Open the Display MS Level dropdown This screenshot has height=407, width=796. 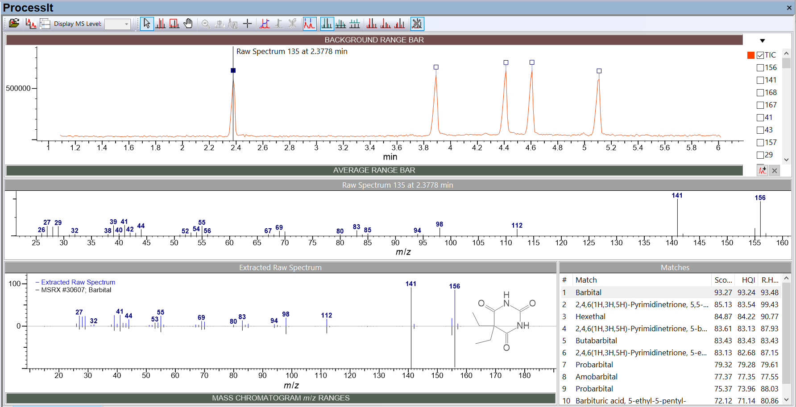coord(118,24)
